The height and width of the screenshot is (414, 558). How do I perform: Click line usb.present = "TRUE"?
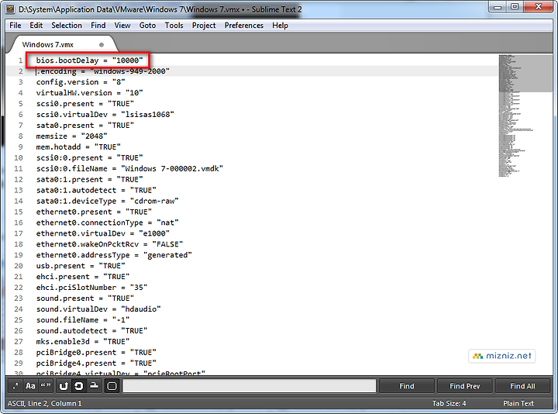coord(81,266)
